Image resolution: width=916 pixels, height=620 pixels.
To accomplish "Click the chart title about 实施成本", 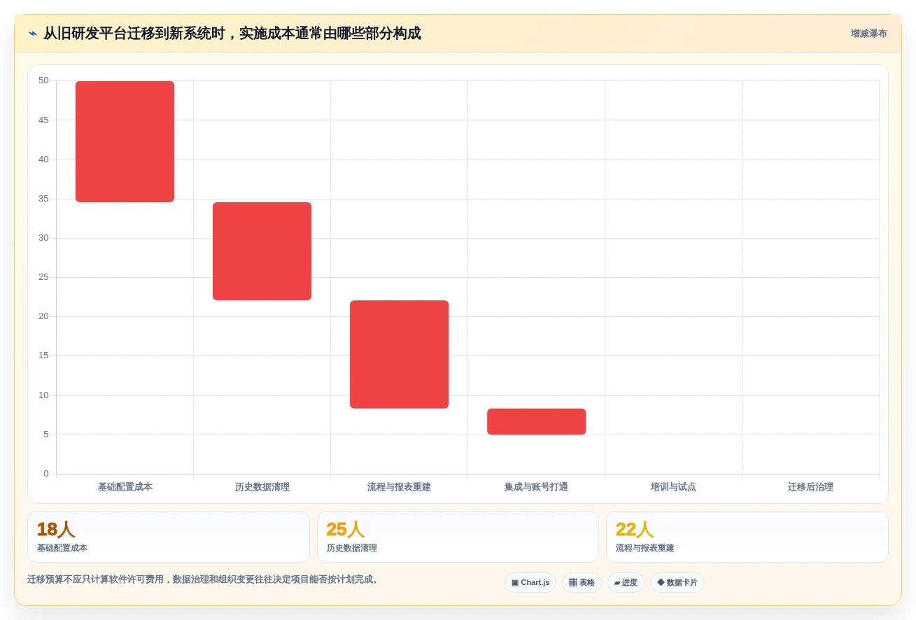I will point(232,34).
